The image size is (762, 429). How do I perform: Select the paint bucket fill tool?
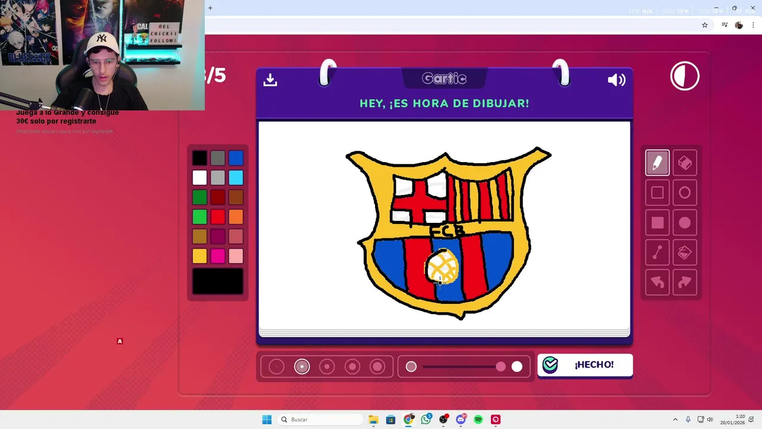pos(685,253)
